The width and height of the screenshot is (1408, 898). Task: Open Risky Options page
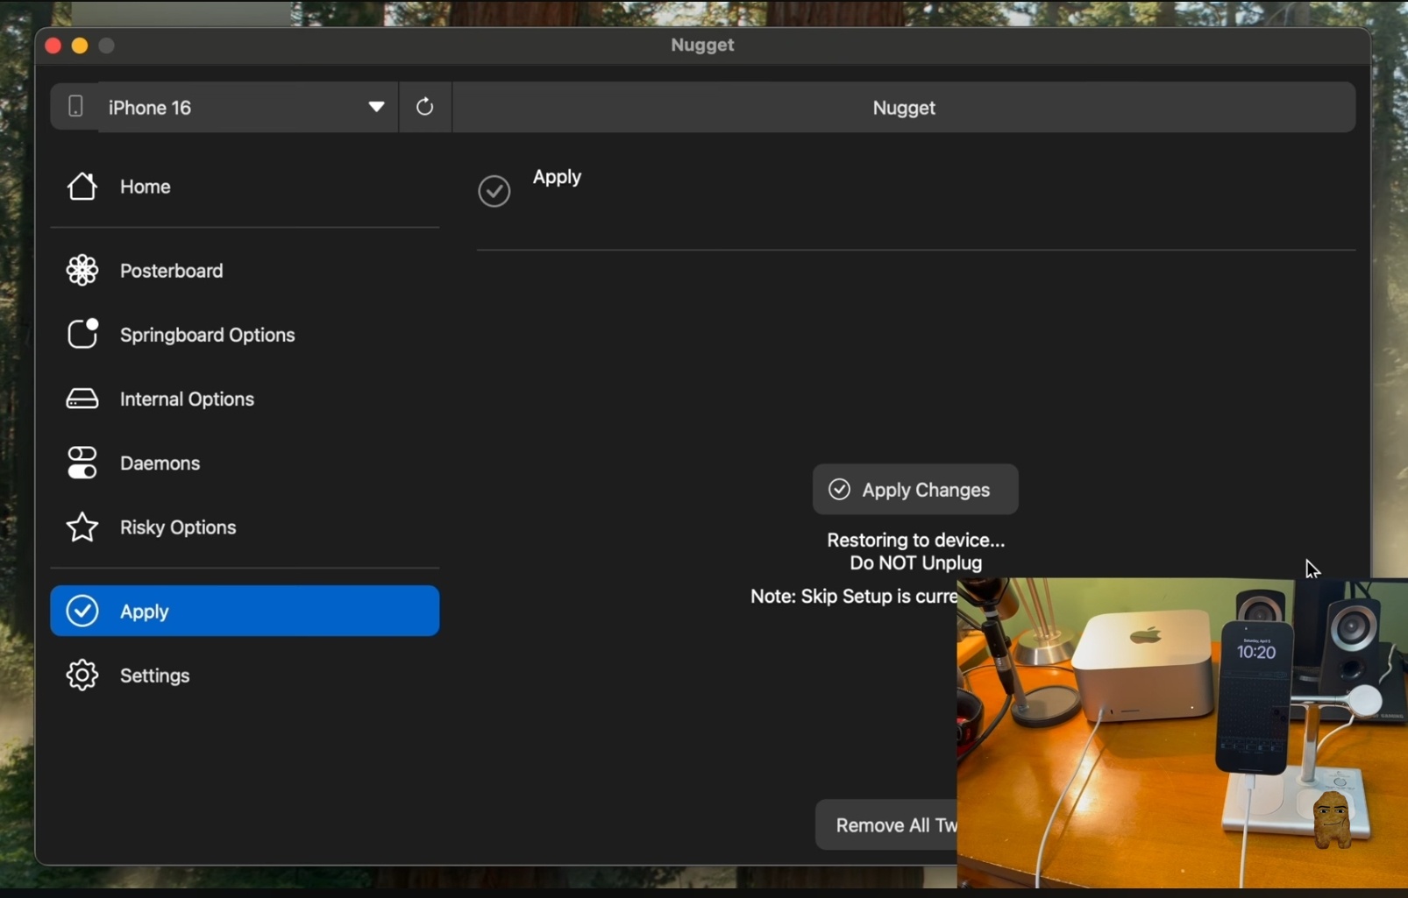245,527
